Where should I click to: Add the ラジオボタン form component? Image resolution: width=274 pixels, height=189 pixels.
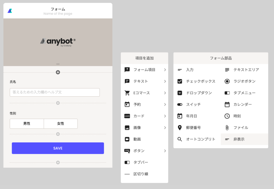point(244,81)
